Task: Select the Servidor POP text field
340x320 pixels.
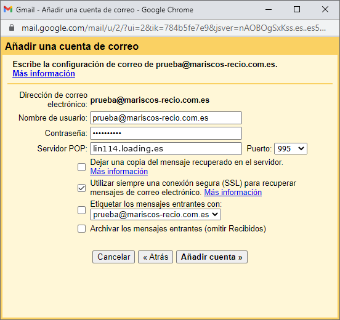Action: click(x=166, y=149)
